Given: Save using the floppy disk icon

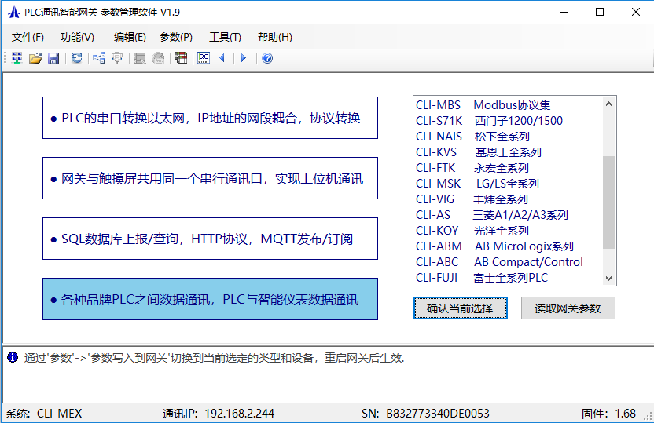Looking at the screenshot, I should pyautogui.click(x=53, y=58).
